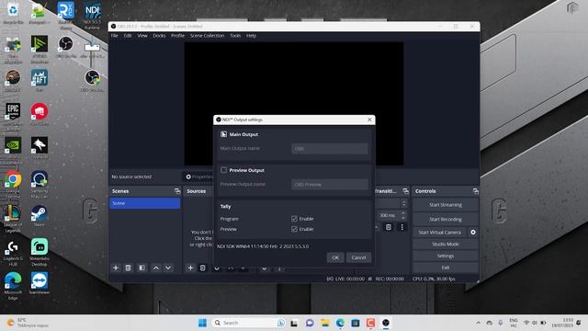Open the Tools menu in OBS
This screenshot has width=588, height=331.
click(x=235, y=36)
